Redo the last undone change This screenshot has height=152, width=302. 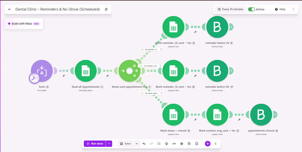coord(151,143)
